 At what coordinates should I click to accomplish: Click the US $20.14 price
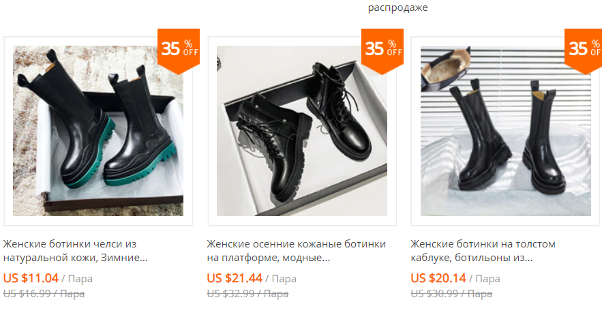438,278
